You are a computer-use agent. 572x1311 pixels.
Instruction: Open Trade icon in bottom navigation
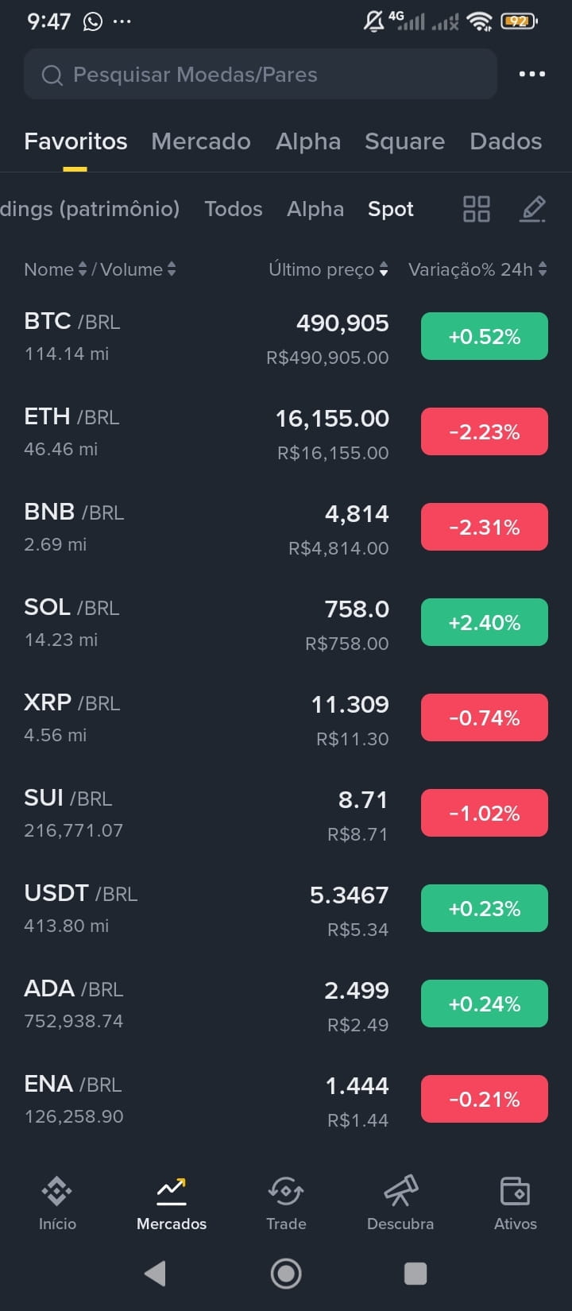[x=286, y=1191]
